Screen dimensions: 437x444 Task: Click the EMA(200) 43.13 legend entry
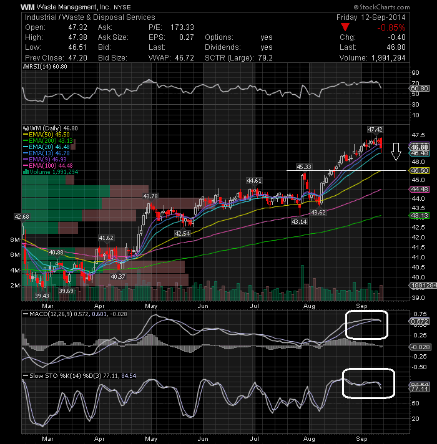pos(48,141)
